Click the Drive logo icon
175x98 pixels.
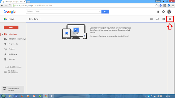tap(5, 19)
